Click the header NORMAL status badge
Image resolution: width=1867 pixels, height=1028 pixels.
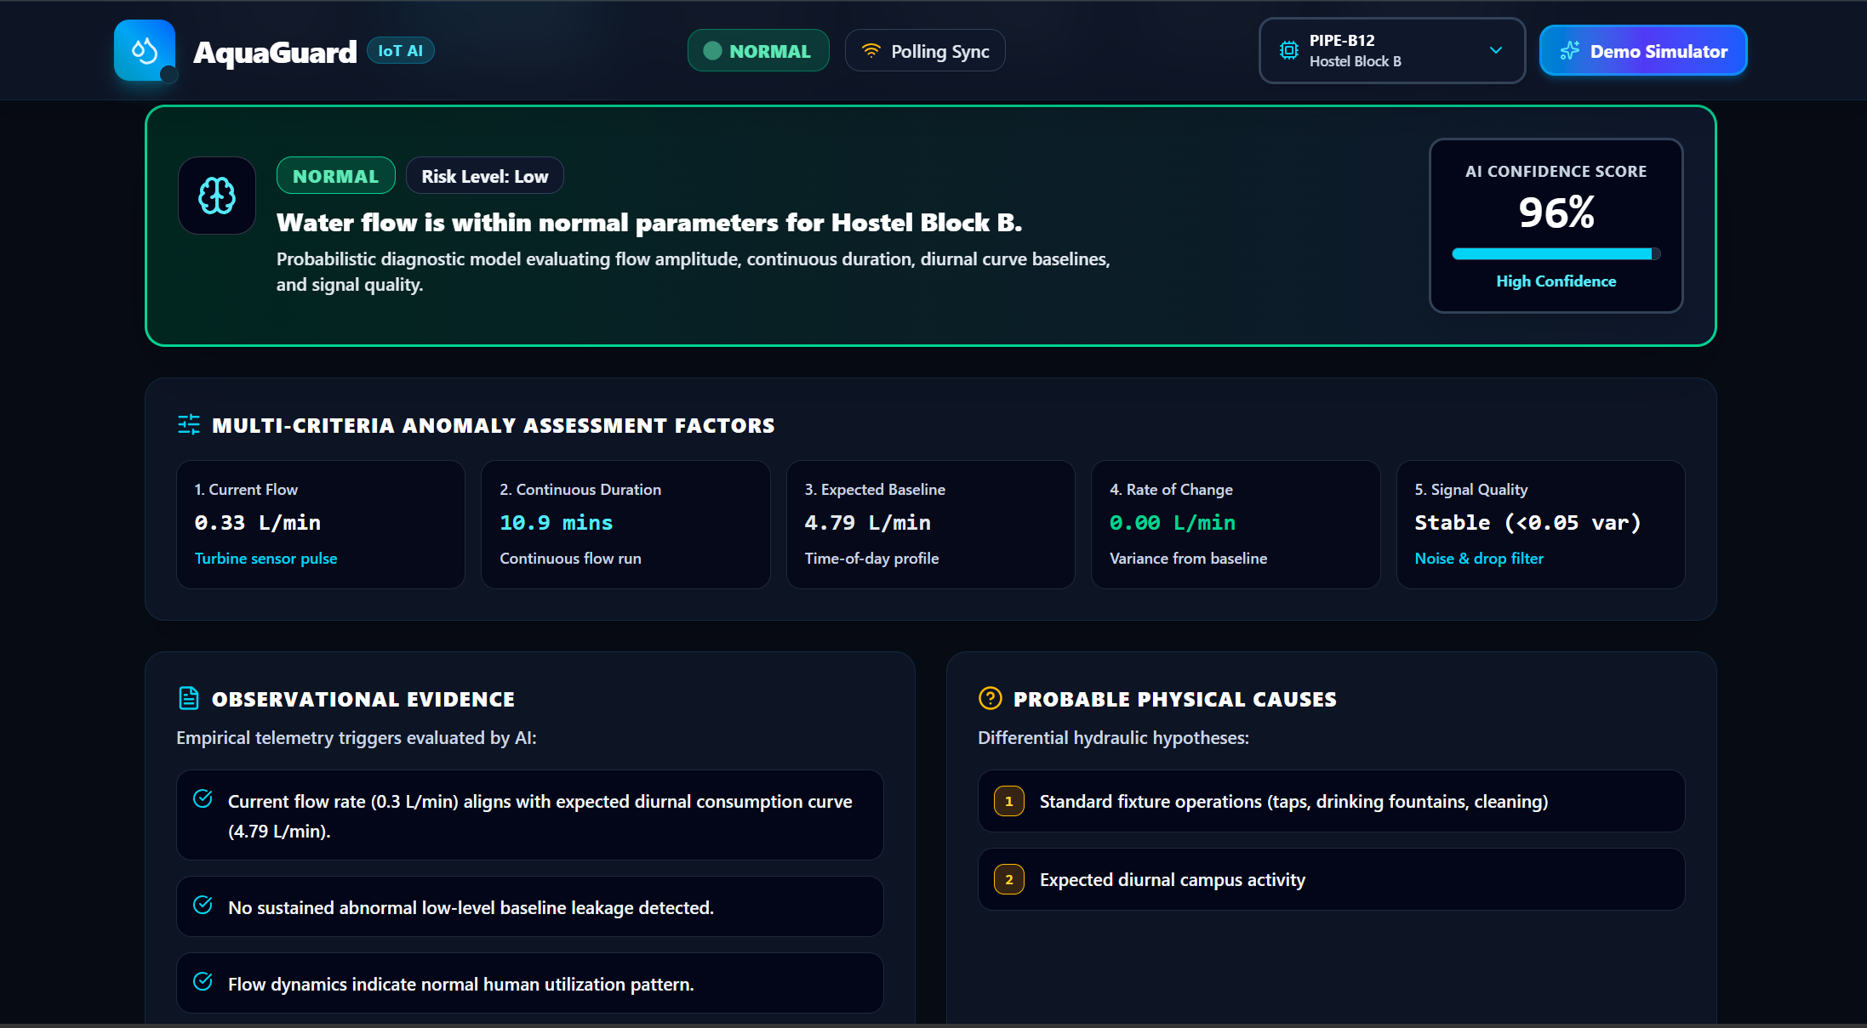pos(758,51)
